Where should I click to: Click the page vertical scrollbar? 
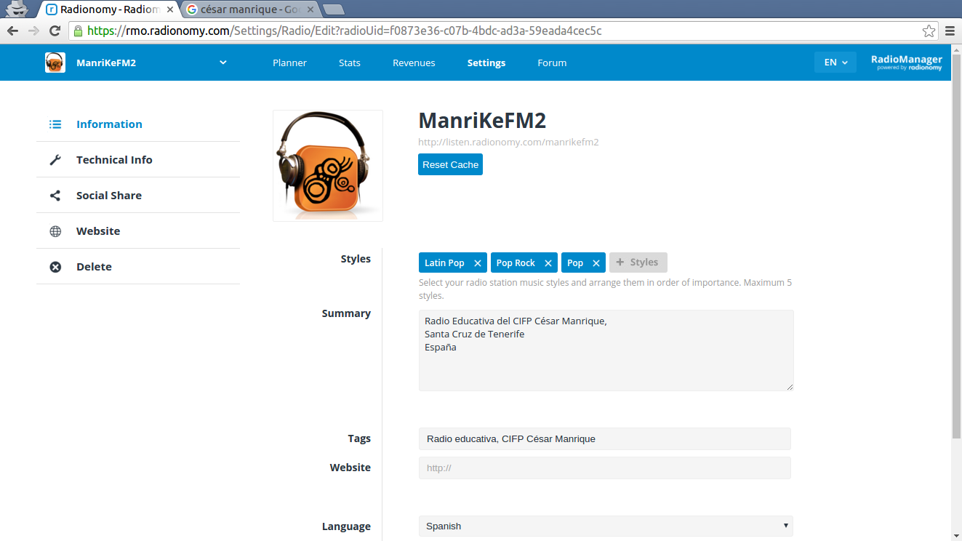pos(956,245)
